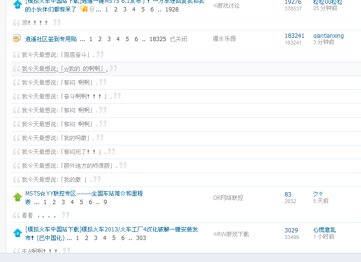The image size is (361, 262).
Task: Click the attachment paperclip icon in the first thread
Action: coord(91,9)
